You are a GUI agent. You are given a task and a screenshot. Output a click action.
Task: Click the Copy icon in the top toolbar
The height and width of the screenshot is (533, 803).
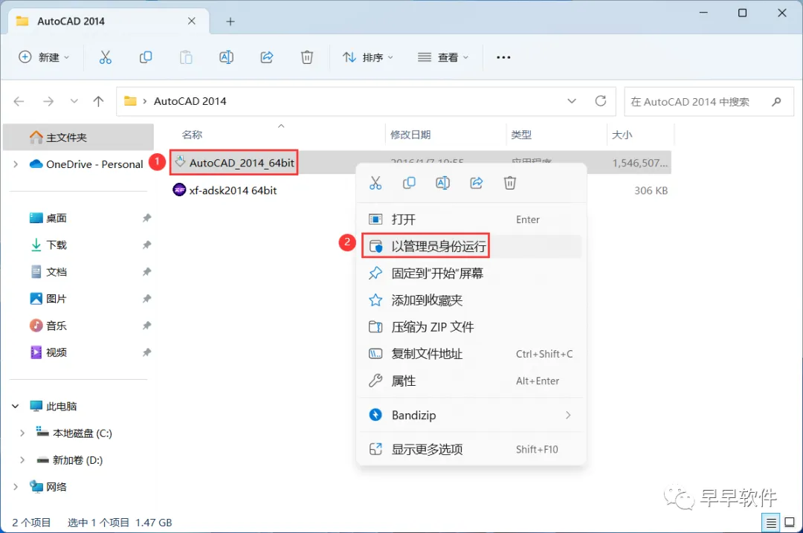[x=146, y=57]
